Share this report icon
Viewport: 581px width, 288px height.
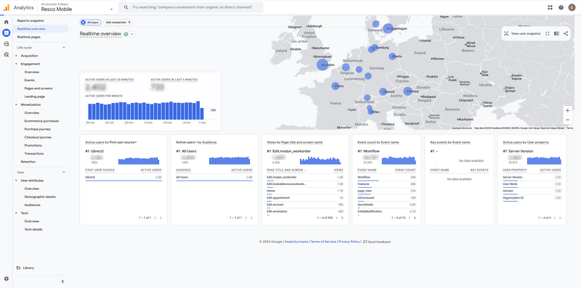(566, 33)
